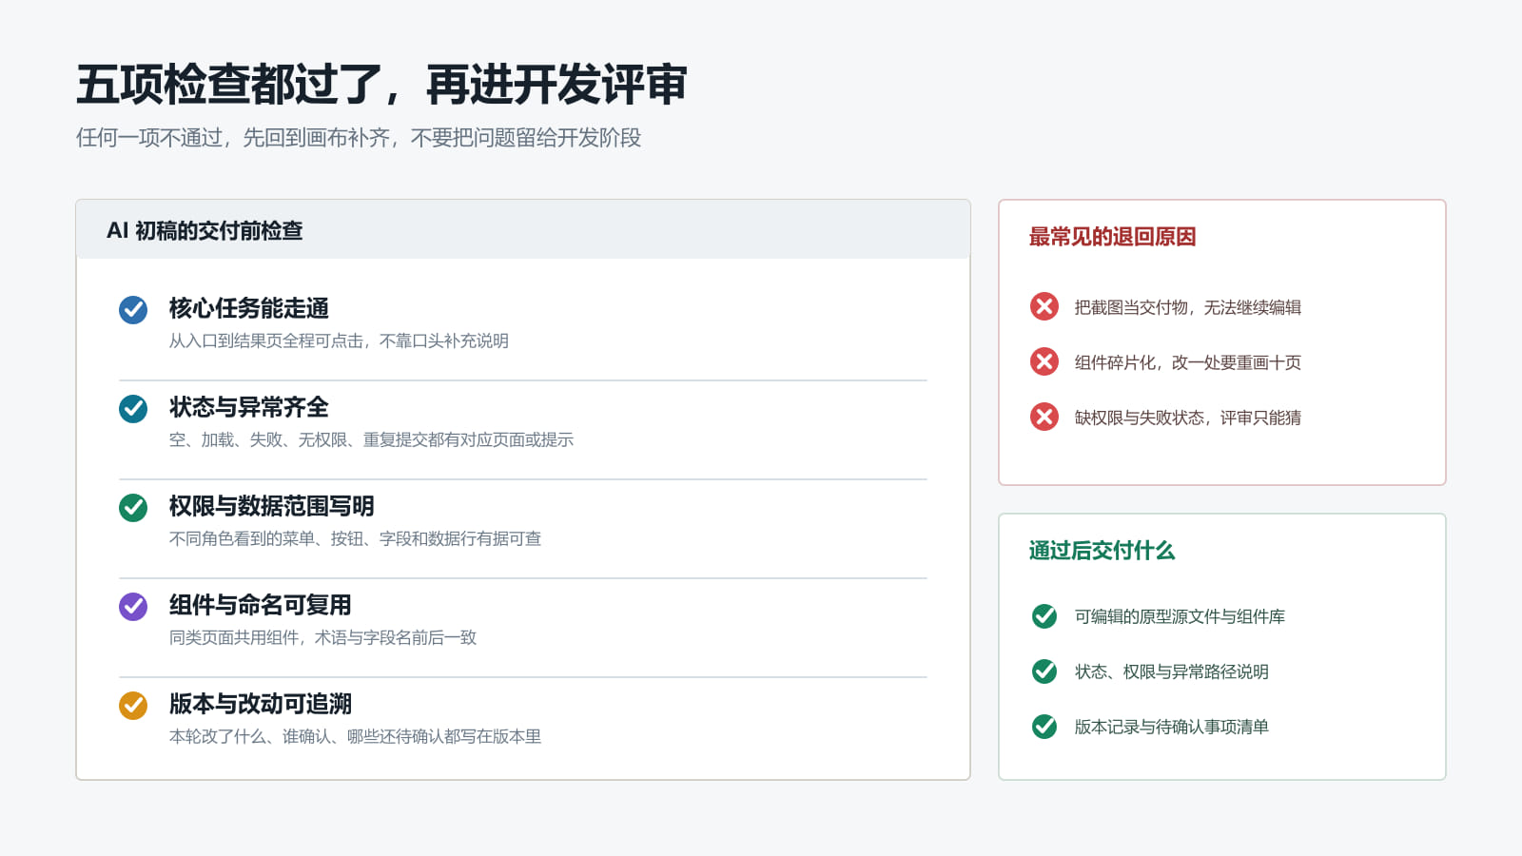Screen dimensions: 1522x856
Task: Click the description 空、加载、失败、无权限、重复提交
Action: click(x=371, y=439)
